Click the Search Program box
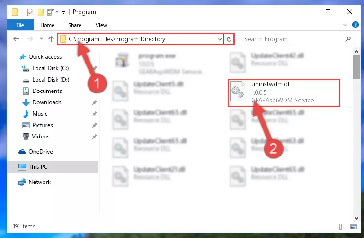Viewport: 364px width, 238px height. point(297,39)
